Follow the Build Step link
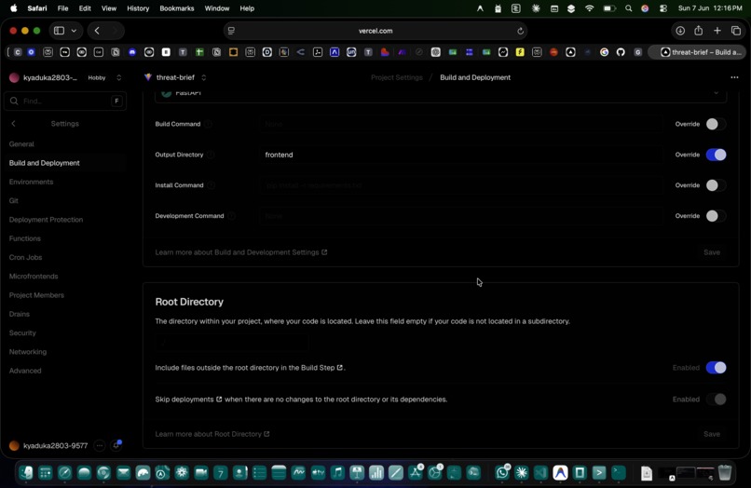 click(321, 368)
